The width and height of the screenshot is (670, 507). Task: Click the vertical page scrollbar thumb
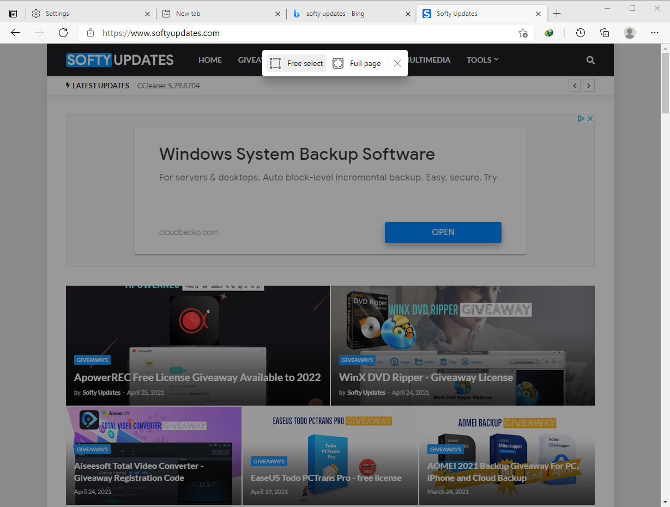click(x=665, y=83)
